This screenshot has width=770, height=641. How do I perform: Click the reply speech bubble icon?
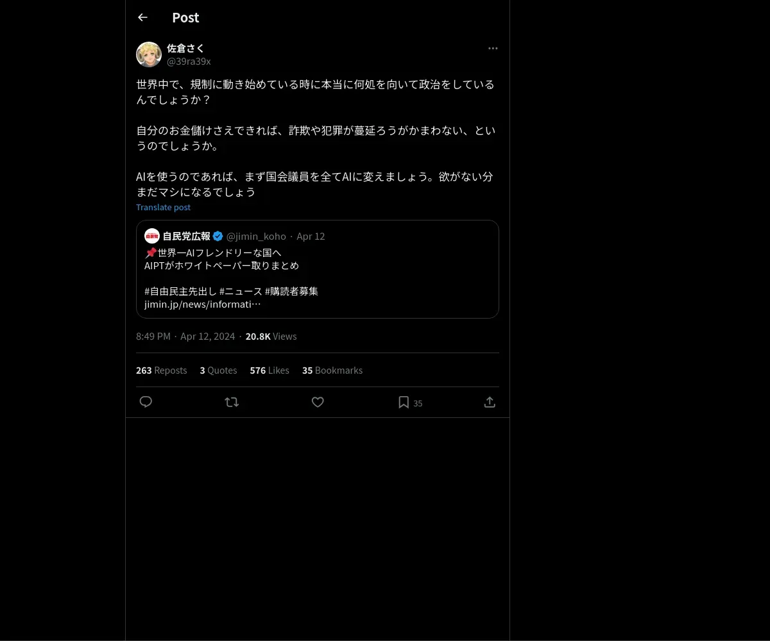146,402
